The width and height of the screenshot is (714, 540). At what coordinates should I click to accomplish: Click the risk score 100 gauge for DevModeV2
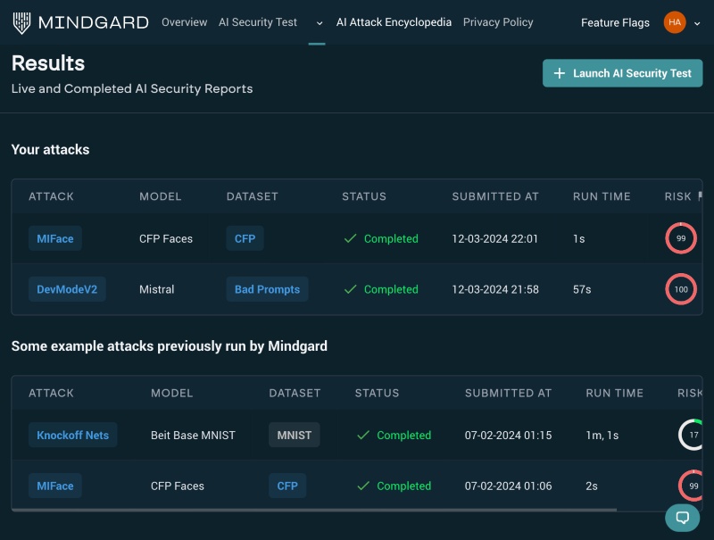pyautogui.click(x=681, y=289)
